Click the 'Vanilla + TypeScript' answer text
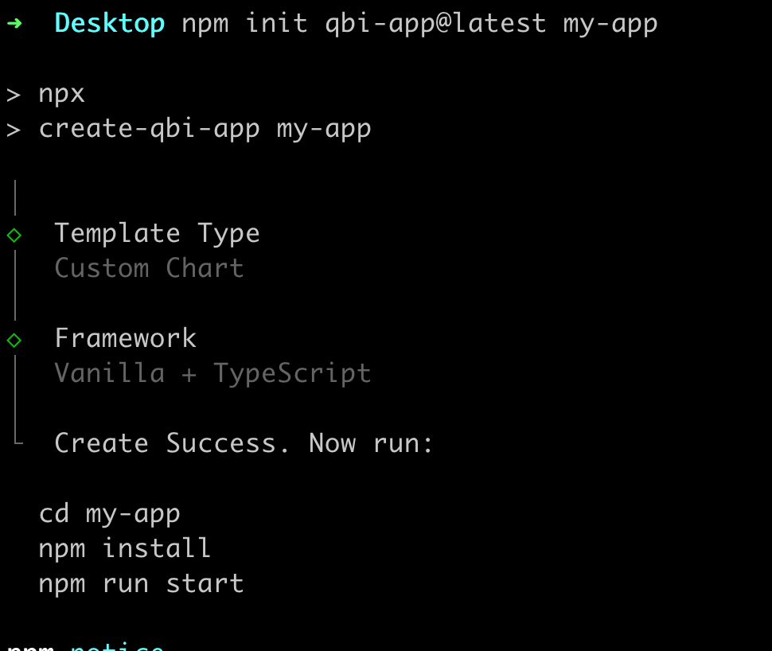The image size is (772, 651). click(x=212, y=373)
